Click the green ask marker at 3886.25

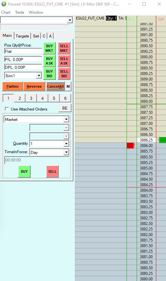(x=162, y=140)
